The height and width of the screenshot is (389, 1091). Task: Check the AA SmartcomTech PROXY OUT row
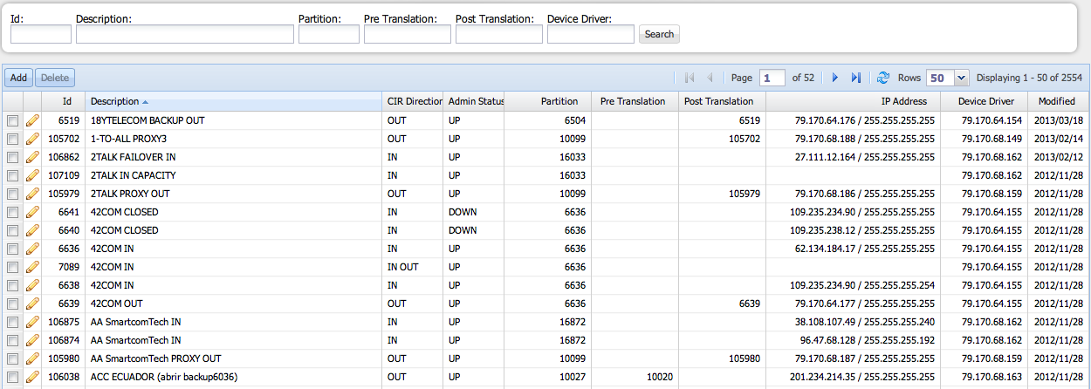(12, 358)
